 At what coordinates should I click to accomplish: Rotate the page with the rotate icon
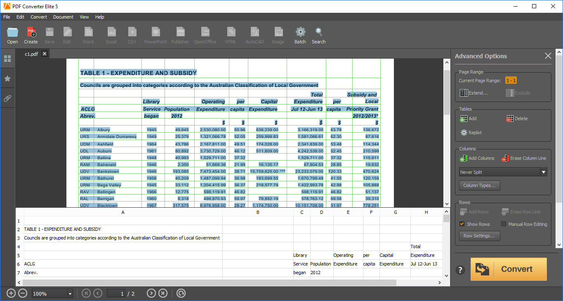click(x=181, y=294)
